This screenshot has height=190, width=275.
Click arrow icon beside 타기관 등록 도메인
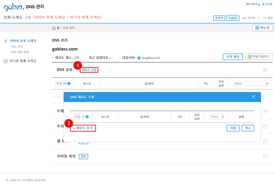6,61
